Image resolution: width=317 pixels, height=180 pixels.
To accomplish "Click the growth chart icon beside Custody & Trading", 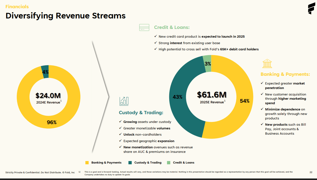I will point(124,101).
